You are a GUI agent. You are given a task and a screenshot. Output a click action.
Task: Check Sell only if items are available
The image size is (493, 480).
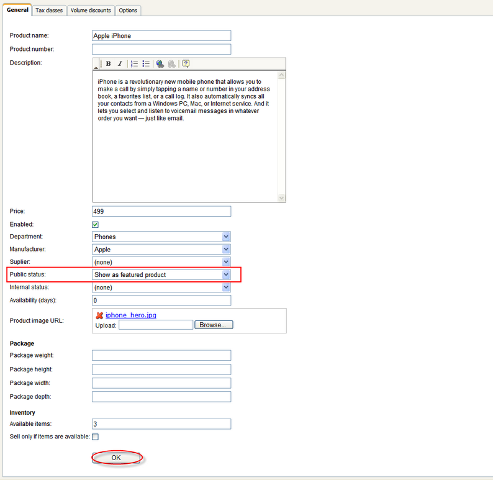pyautogui.click(x=95, y=437)
